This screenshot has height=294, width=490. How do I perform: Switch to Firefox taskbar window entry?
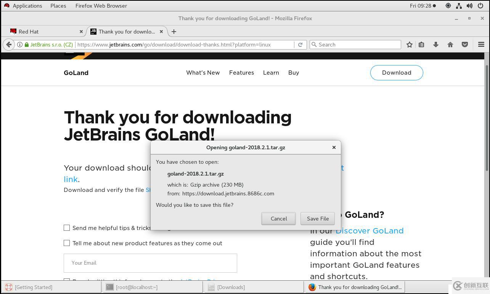click(355, 287)
